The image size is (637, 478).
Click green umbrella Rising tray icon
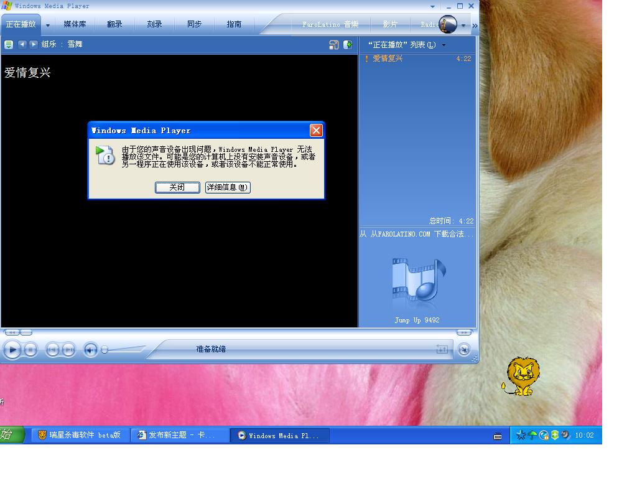pos(532,435)
